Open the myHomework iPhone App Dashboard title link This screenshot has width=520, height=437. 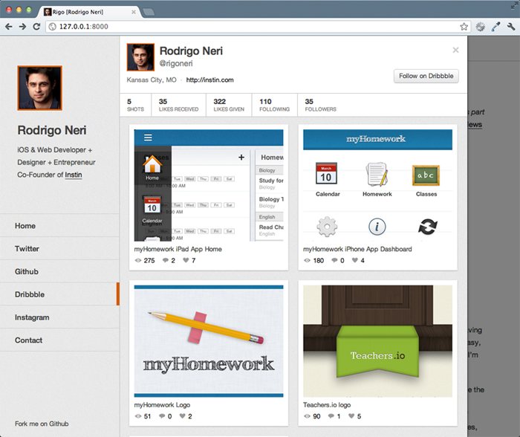[357, 249]
